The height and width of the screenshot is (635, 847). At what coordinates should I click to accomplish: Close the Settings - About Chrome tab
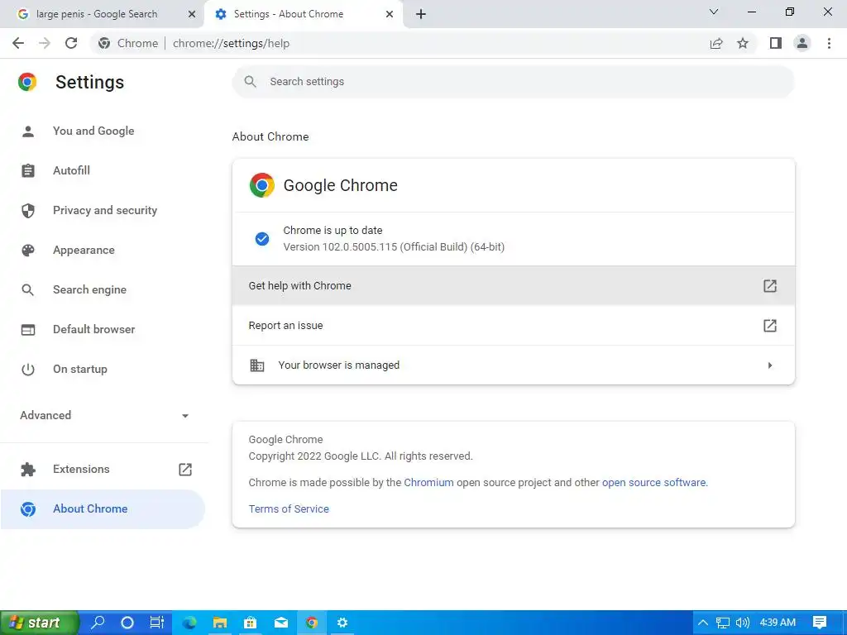390,14
